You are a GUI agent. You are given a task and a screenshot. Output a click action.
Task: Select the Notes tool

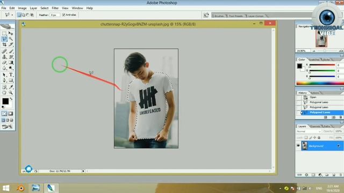[4, 87]
